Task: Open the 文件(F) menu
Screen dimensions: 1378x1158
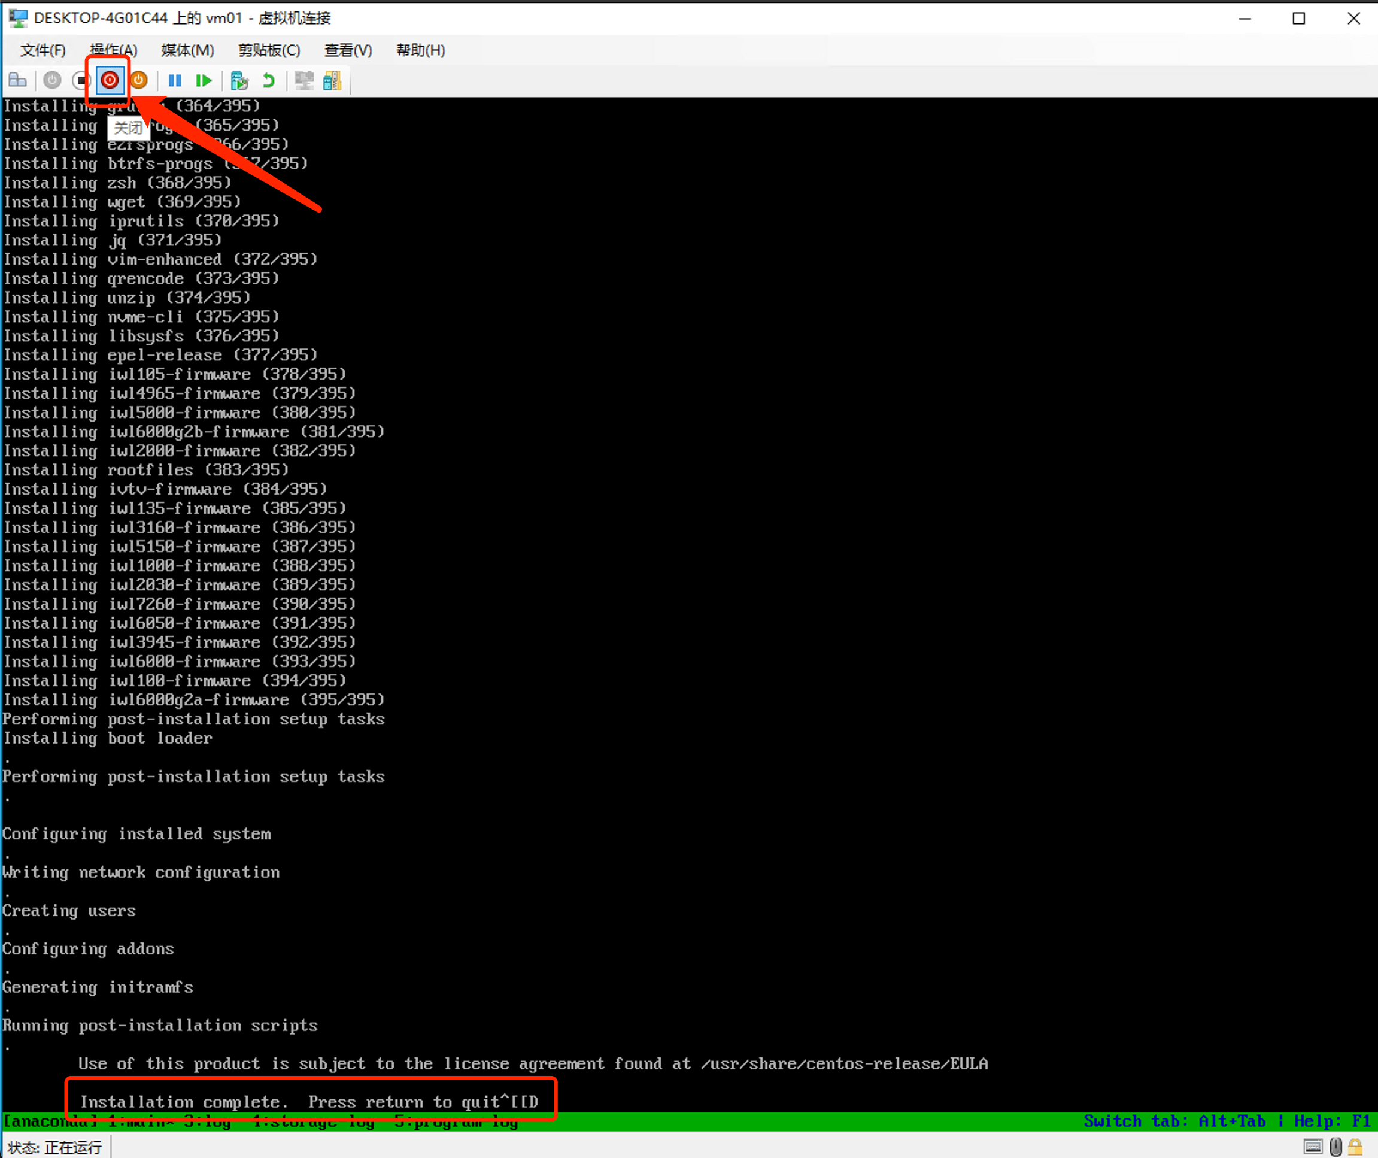Action: pos(43,50)
